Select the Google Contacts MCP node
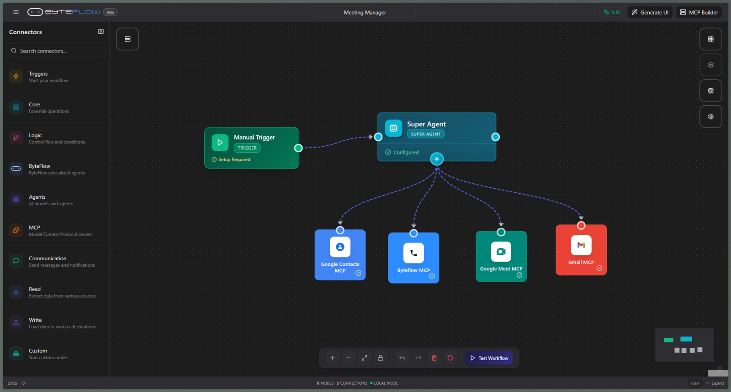This screenshot has height=392, width=731. click(340, 255)
